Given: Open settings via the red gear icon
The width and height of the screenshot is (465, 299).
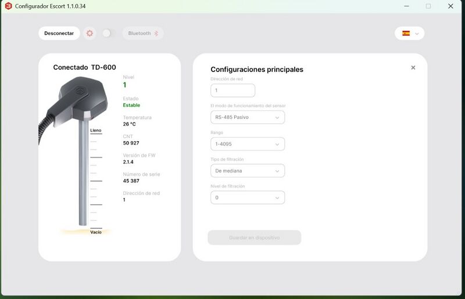Looking at the screenshot, I should click(90, 33).
